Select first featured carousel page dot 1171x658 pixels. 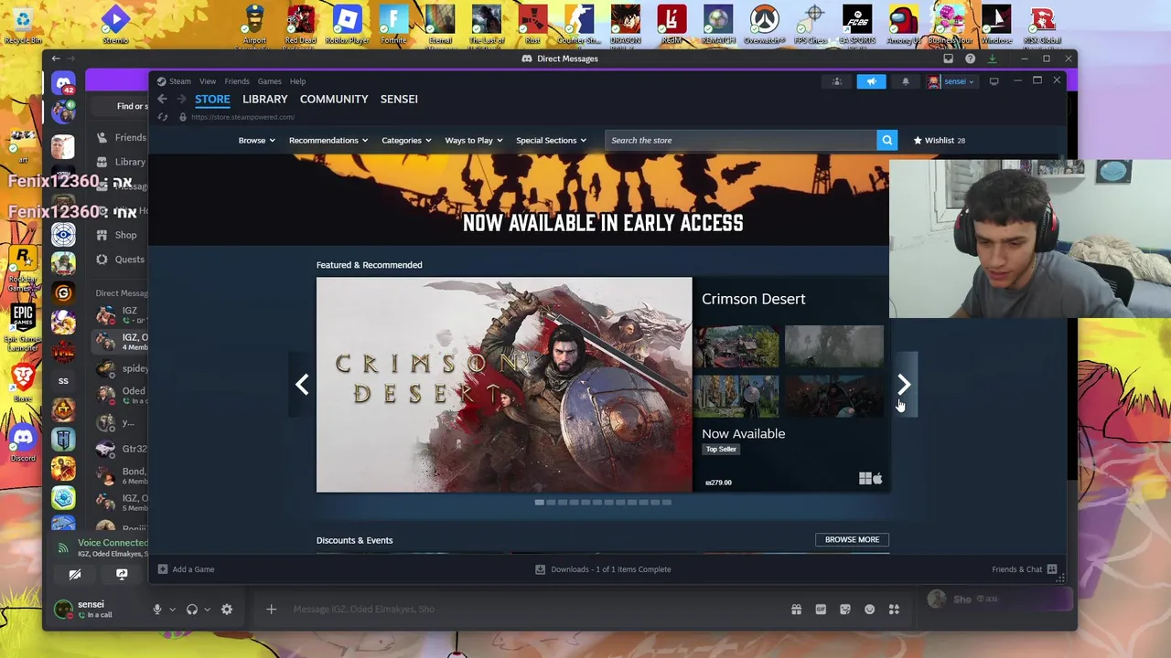(x=540, y=502)
